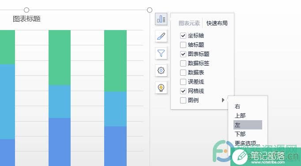
Task: Click the chart's top edge middle handle
Action: pyautogui.click(x=26, y=10)
